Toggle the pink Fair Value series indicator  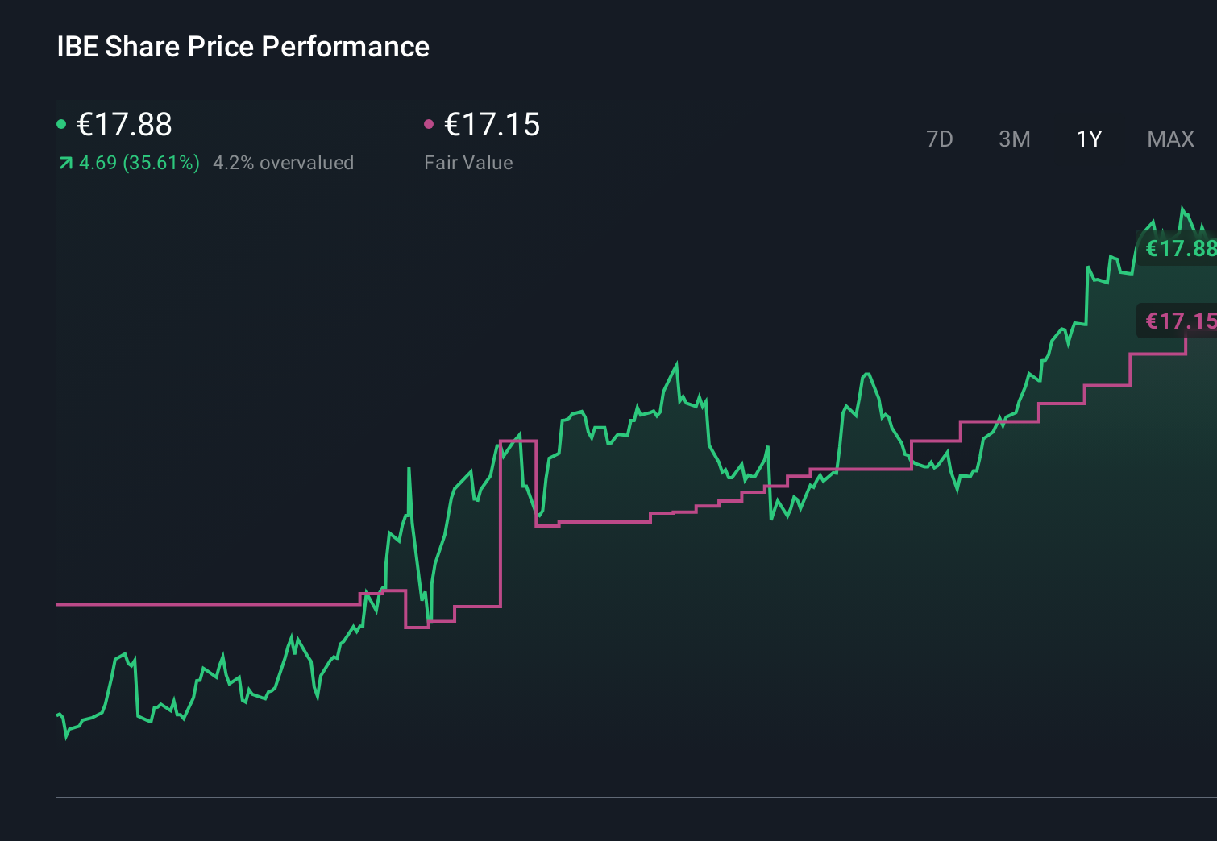coord(429,123)
